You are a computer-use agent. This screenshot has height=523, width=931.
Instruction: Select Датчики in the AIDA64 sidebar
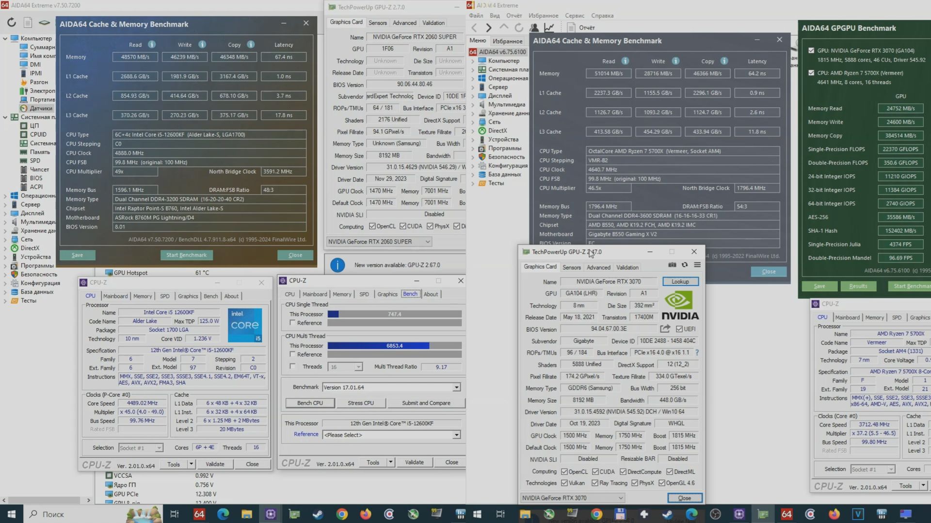tap(39, 108)
